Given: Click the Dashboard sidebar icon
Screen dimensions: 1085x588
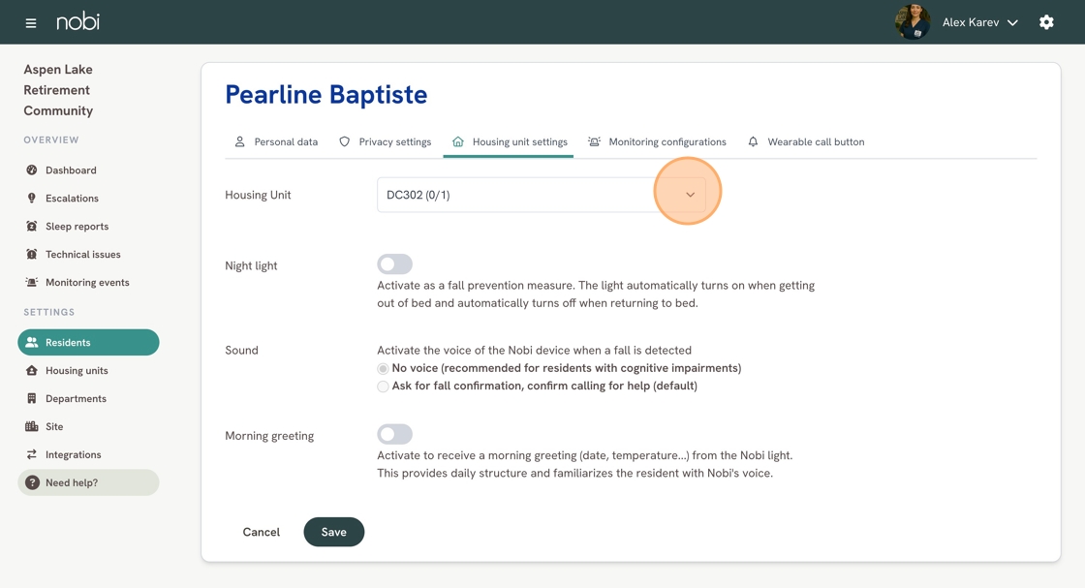Looking at the screenshot, I should tap(32, 170).
